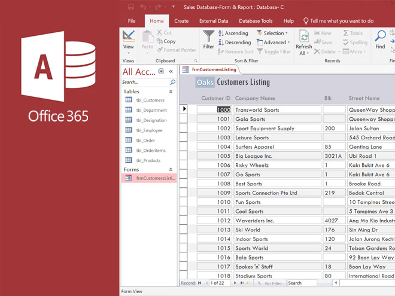This screenshot has width=395, height=296.
Task: Switch to the Create ribbon tab
Action: pyautogui.click(x=181, y=21)
